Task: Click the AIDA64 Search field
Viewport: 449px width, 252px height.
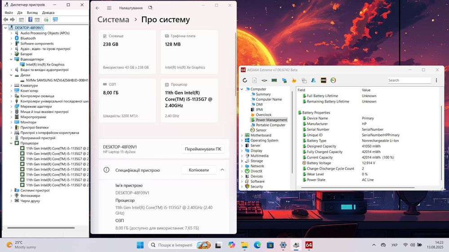Action: coord(409,81)
